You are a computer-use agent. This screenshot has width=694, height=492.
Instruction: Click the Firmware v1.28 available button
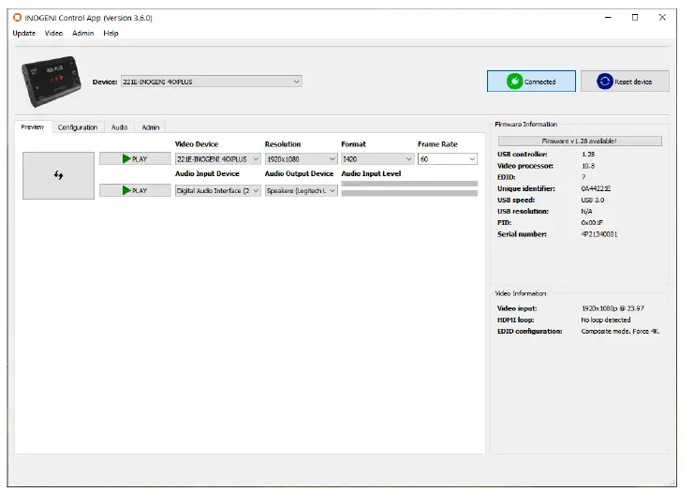pos(580,141)
